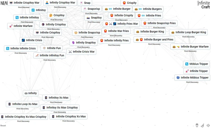Click the Infinite Snapcrisp element card

(87, 33)
